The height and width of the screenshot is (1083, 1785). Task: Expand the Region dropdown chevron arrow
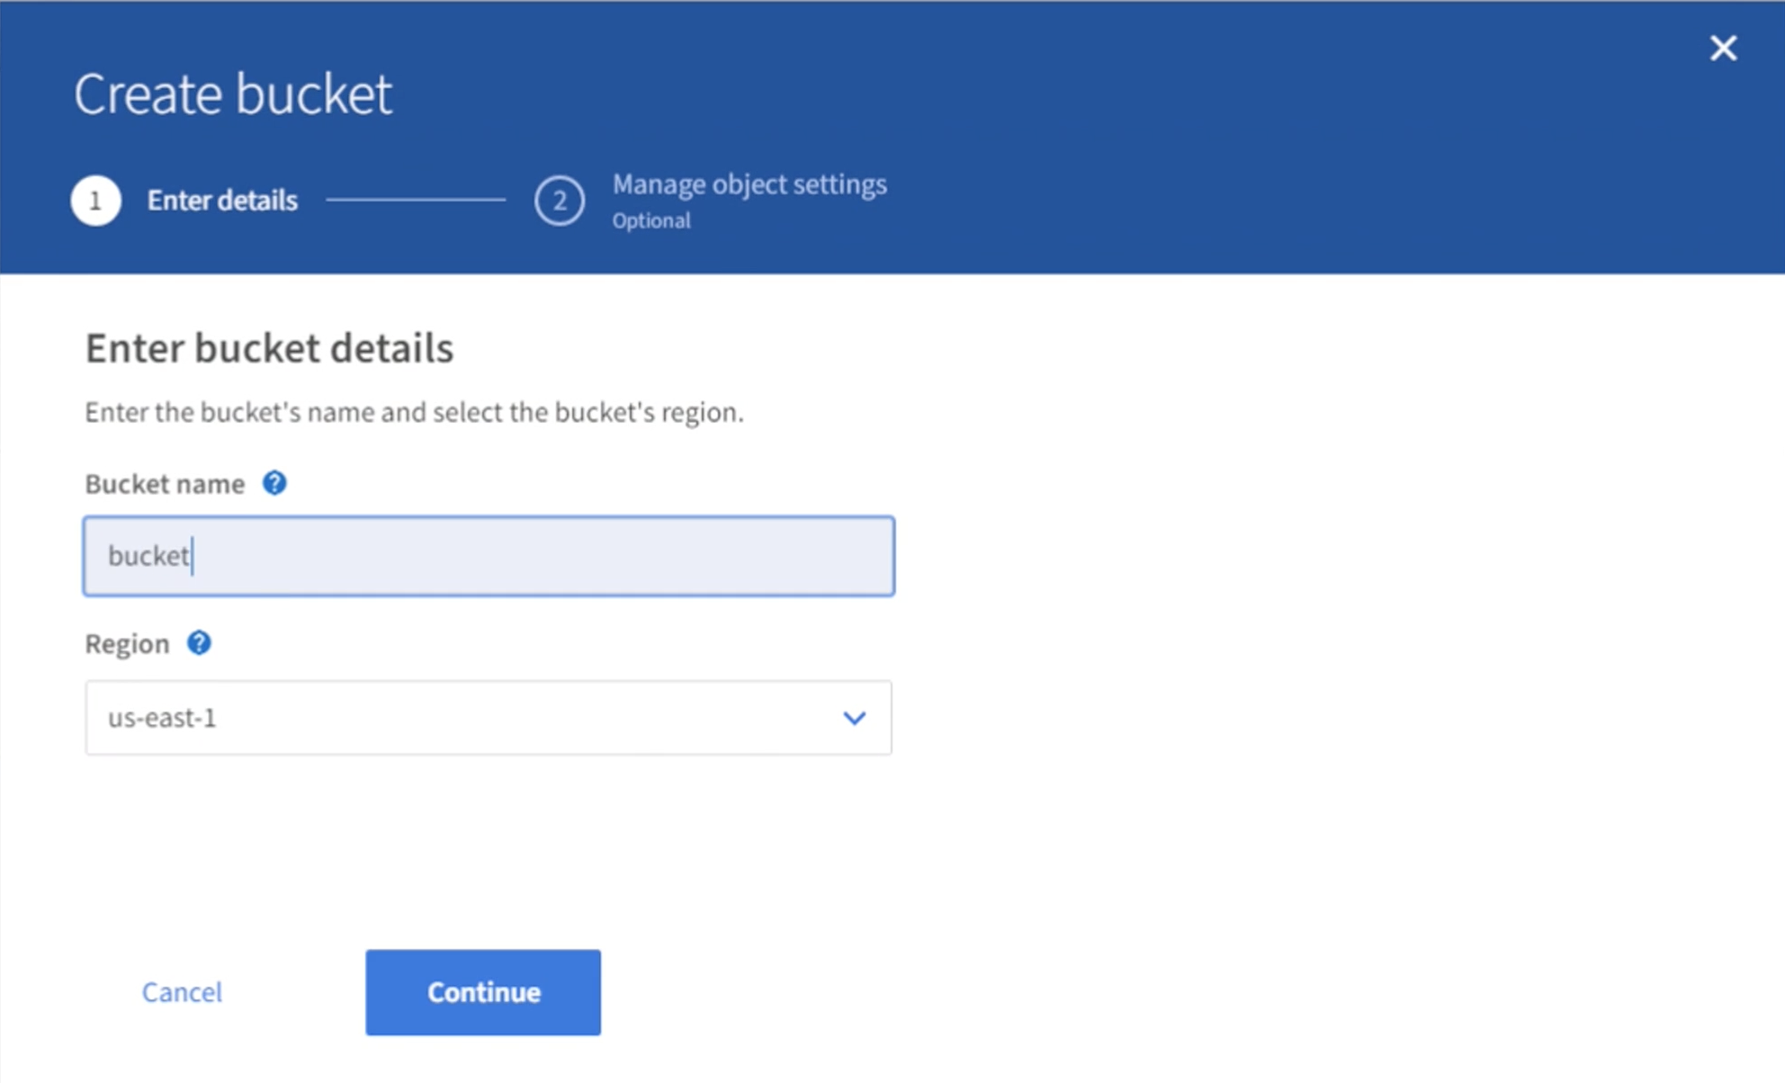(x=854, y=718)
